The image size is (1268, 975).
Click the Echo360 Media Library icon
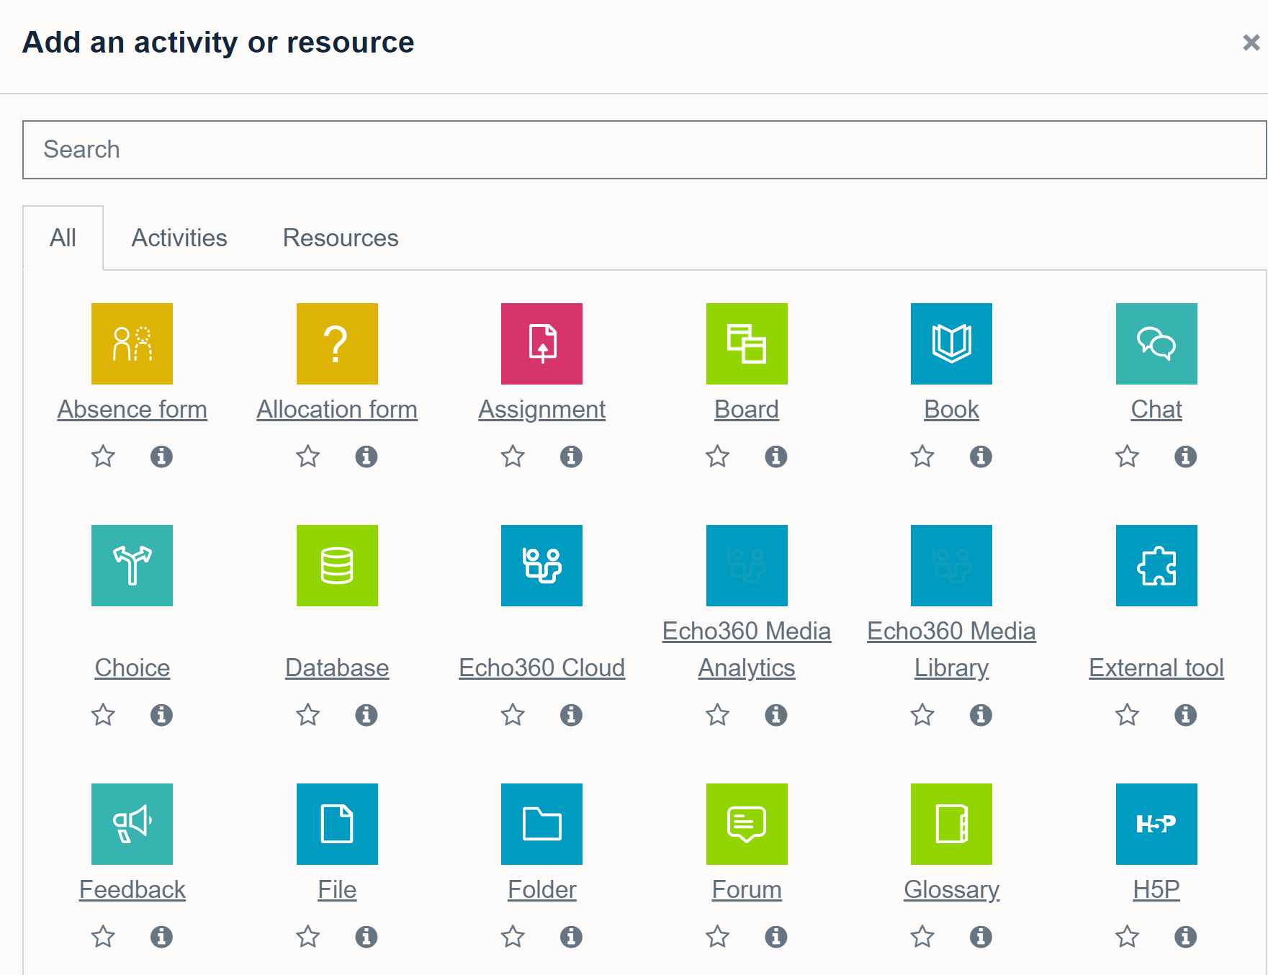pyautogui.click(x=951, y=565)
